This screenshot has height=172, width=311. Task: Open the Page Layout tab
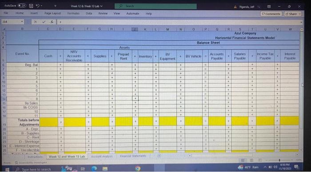click(x=52, y=13)
